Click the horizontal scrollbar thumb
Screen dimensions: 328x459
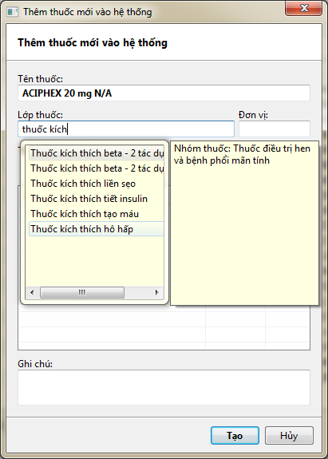coord(82,292)
